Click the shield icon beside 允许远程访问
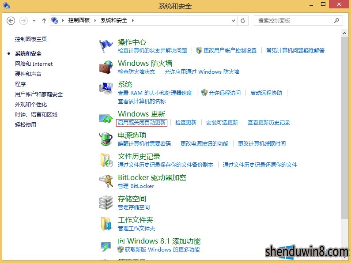The image size is (351, 263). pos(204,93)
